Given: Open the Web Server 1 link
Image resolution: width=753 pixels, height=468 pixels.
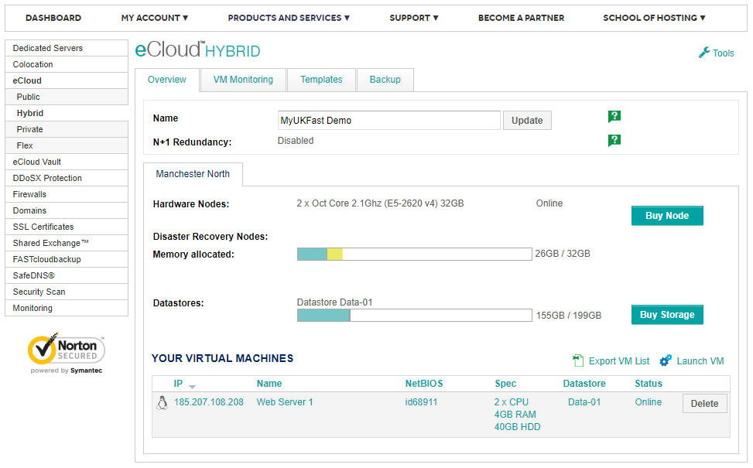Looking at the screenshot, I should click(x=284, y=402).
